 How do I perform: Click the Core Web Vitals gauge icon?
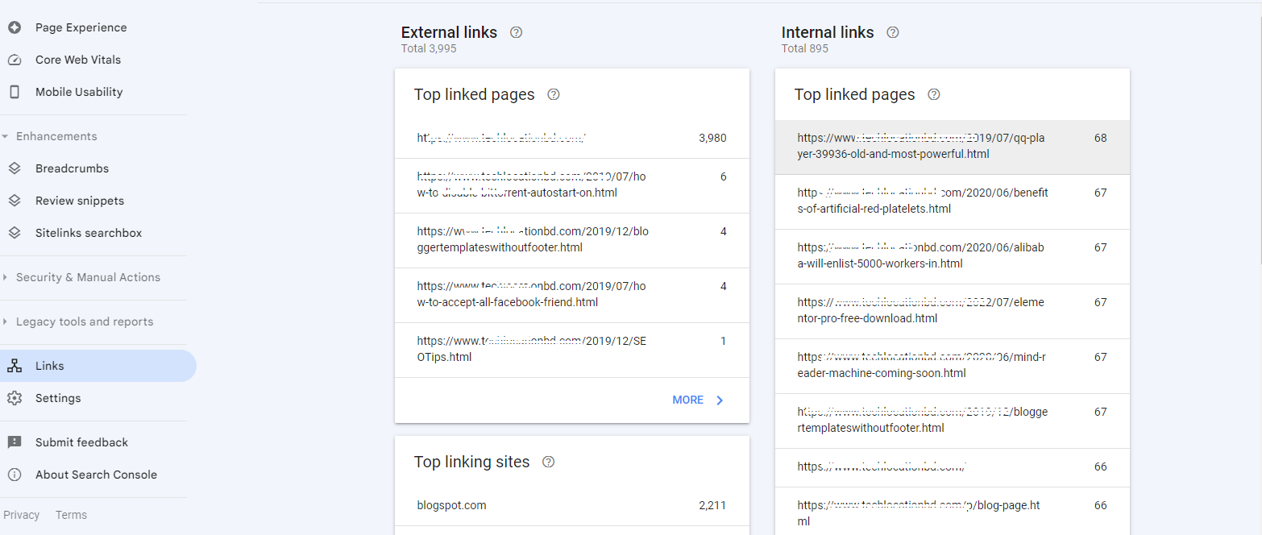(x=15, y=60)
